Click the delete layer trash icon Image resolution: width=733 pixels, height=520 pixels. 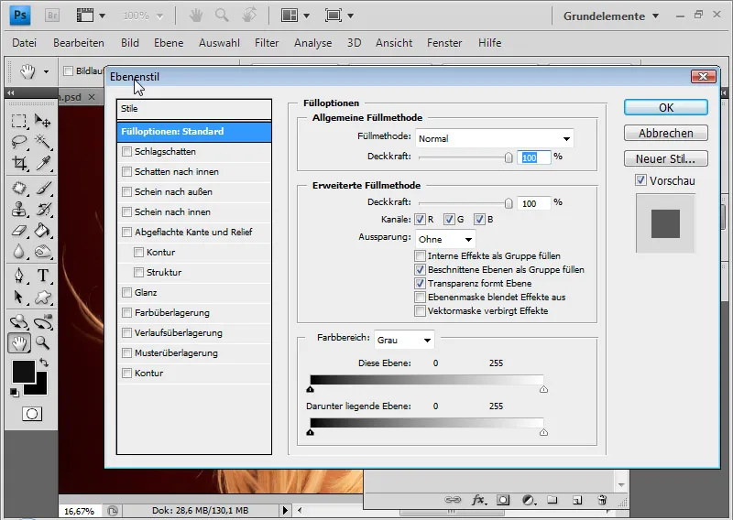click(602, 500)
